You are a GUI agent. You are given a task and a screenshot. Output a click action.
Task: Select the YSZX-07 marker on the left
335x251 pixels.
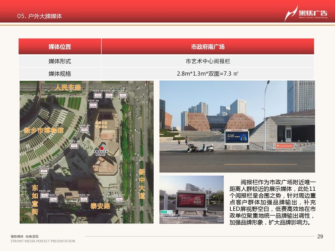[43, 172]
